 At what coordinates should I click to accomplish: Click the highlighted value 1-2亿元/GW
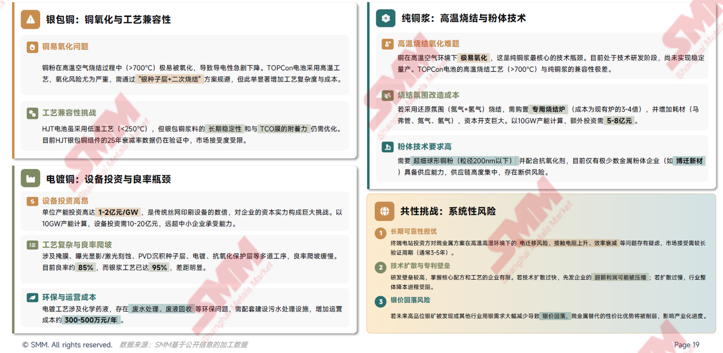[118, 212]
